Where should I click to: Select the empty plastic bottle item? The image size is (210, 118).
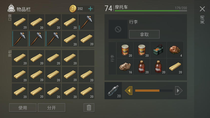113,91
